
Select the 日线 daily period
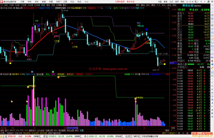click(42, 5)
